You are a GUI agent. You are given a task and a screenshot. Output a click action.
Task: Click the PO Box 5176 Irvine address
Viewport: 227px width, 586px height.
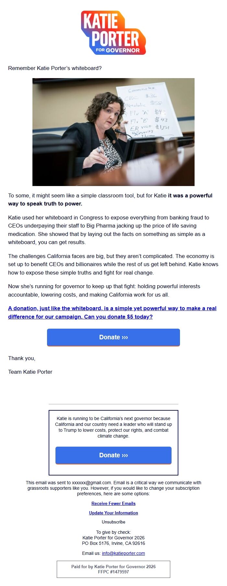coord(113,543)
